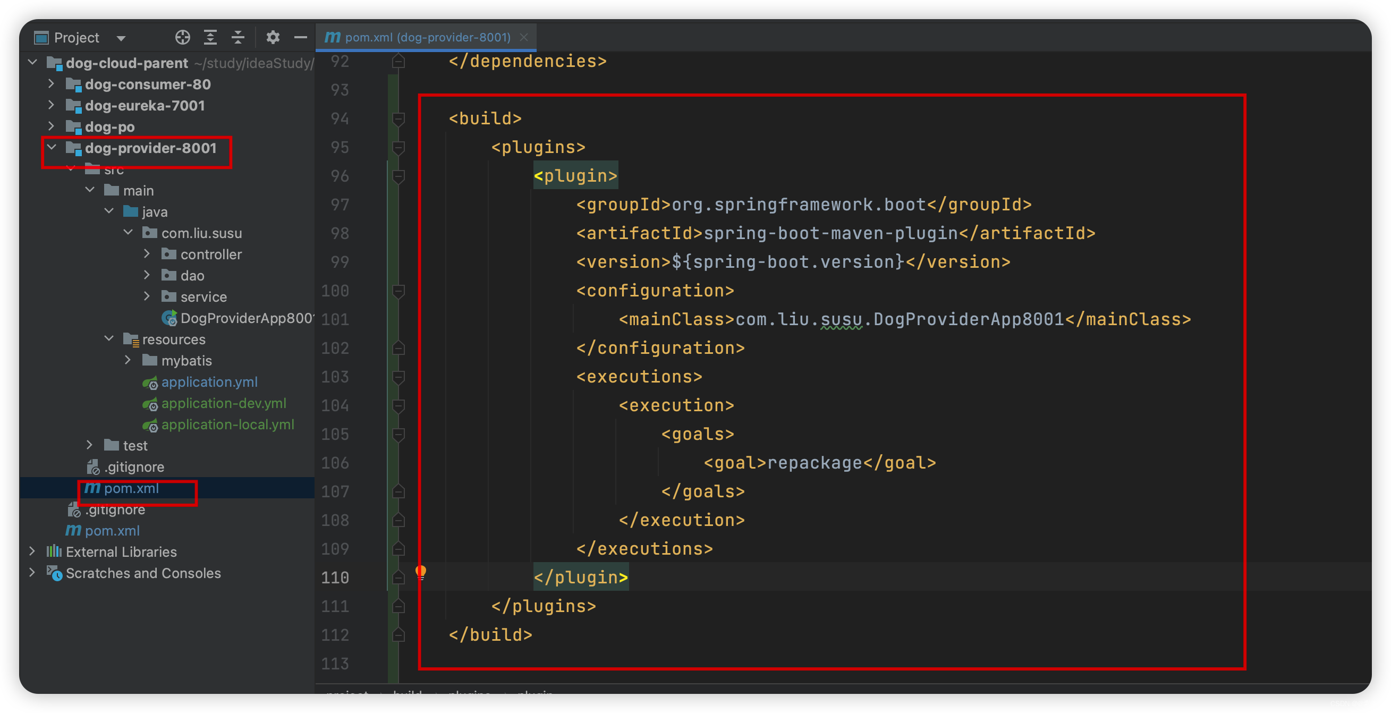Select dog-po module folder icon
The width and height of the screenshot is (1391, 713).
click(x=73, y=127)
